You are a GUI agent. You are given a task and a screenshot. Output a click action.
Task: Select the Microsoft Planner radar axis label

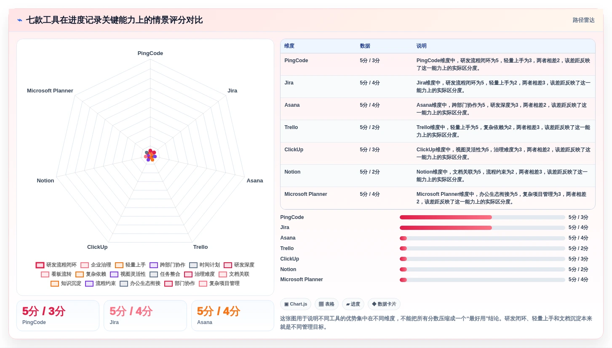(50, 91)
